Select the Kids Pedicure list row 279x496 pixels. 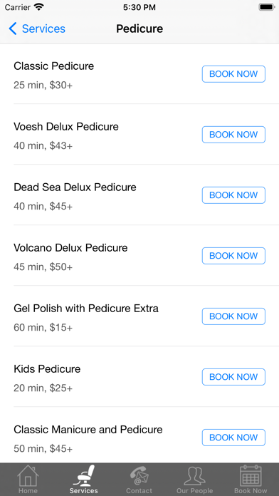pos(139,376)
